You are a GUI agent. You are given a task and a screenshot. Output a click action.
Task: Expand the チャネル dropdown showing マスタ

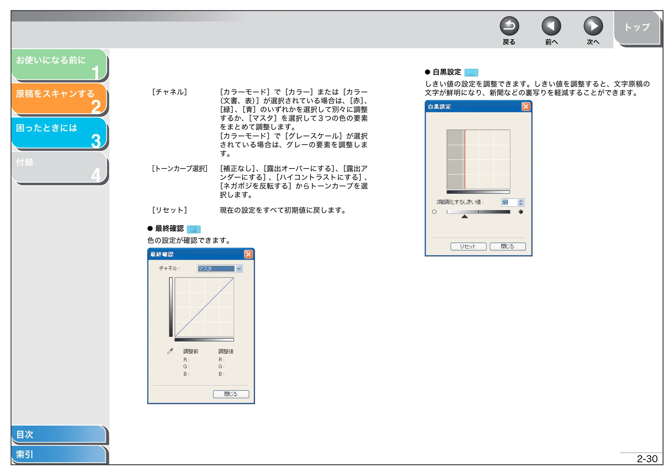(239, 269)
